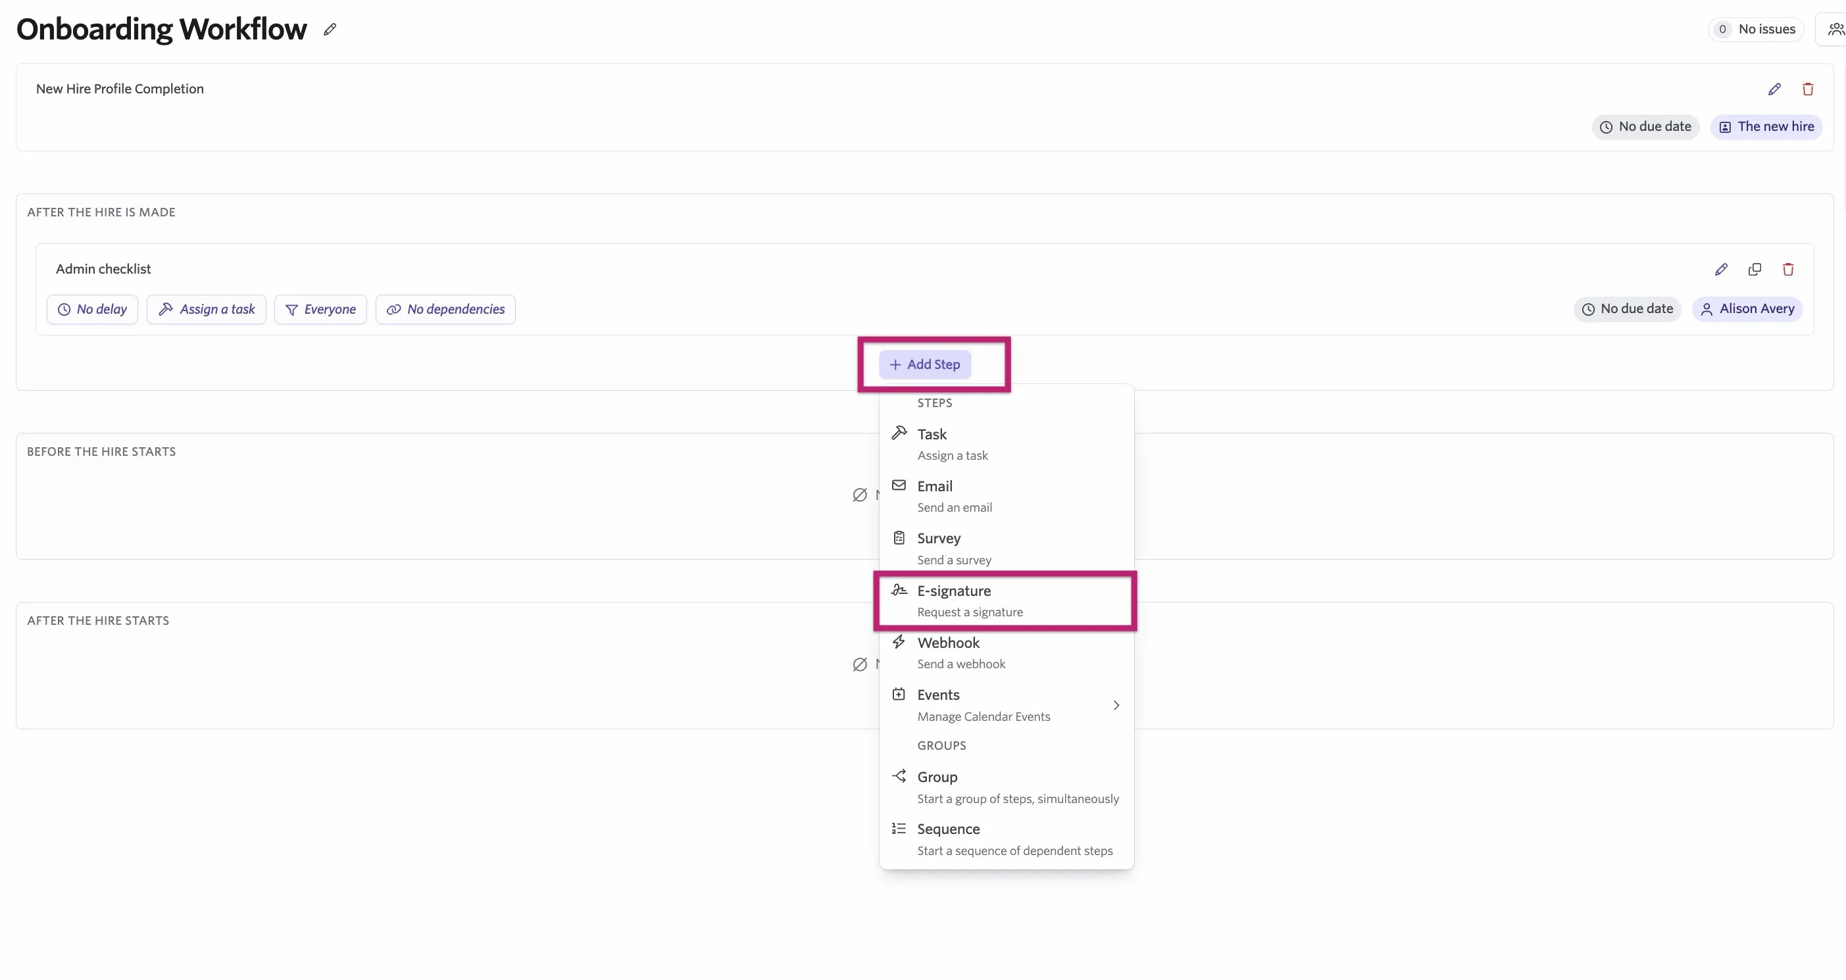This screenshot has width=1846, height=980.
Task: Select Group from the Groups section
Action: click(1007, 787)
